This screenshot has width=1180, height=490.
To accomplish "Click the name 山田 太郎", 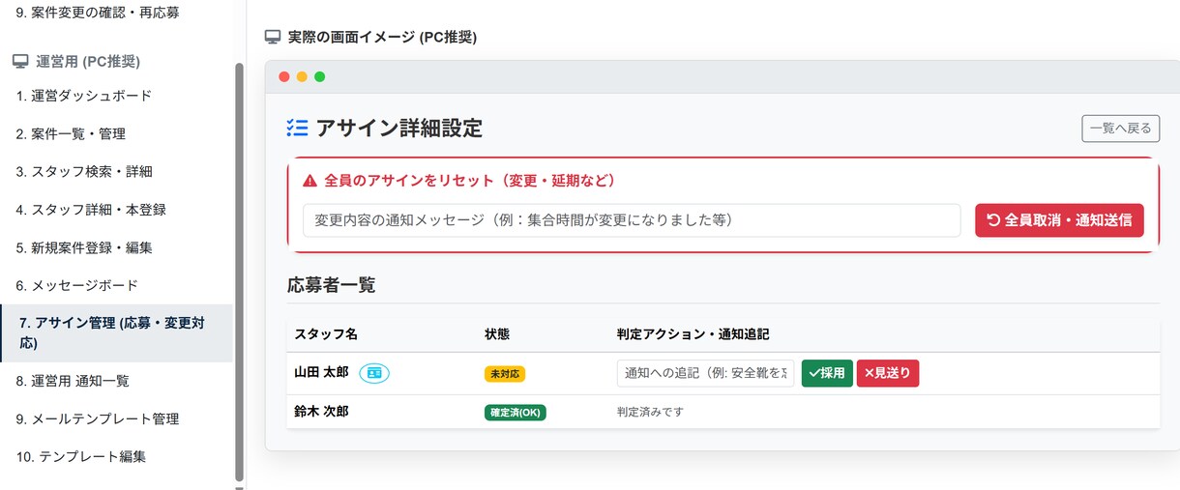I will pos(321,372).
